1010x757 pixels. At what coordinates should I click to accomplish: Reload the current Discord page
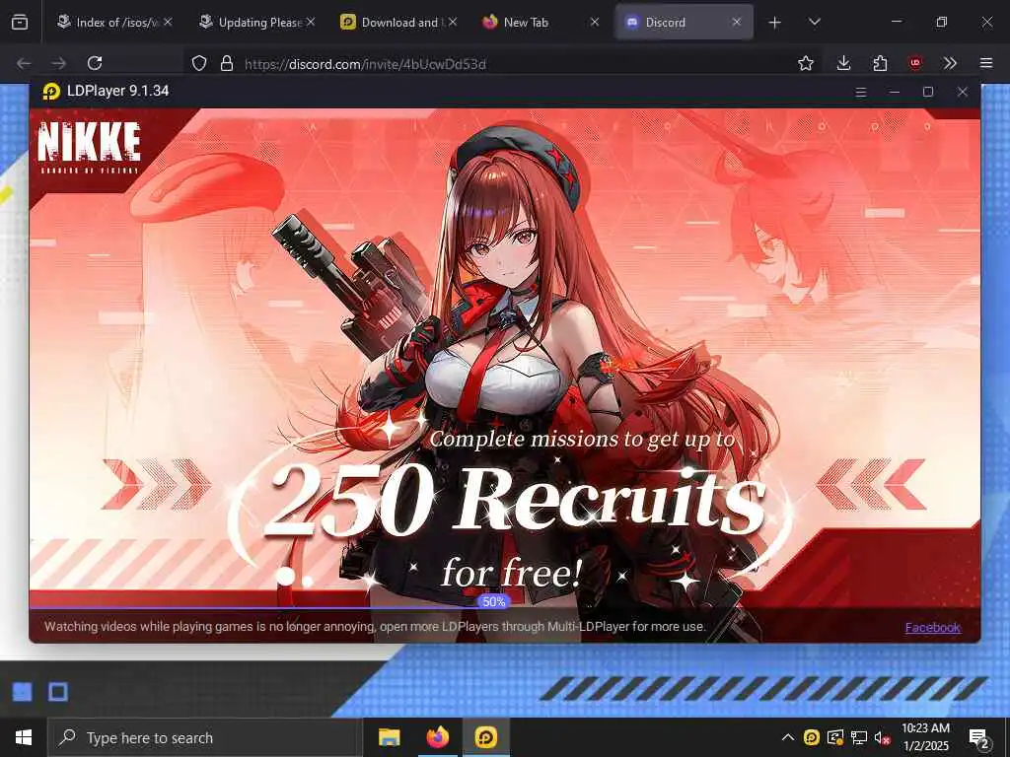click(95, 63)
